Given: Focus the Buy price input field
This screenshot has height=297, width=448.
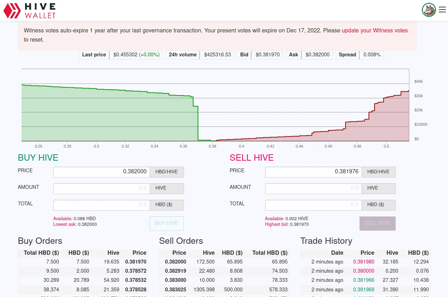Looking at the screenshot, I should pos(102,172).
